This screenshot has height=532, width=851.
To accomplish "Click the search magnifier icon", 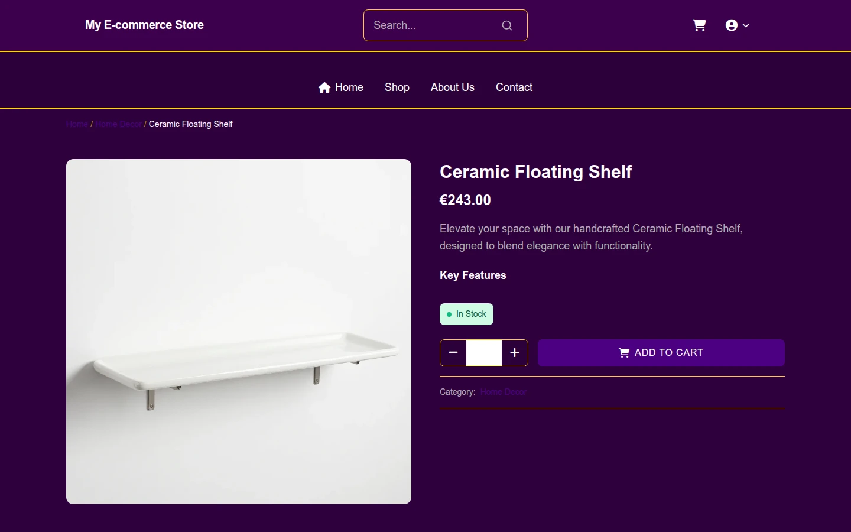I will coord(507,25).
